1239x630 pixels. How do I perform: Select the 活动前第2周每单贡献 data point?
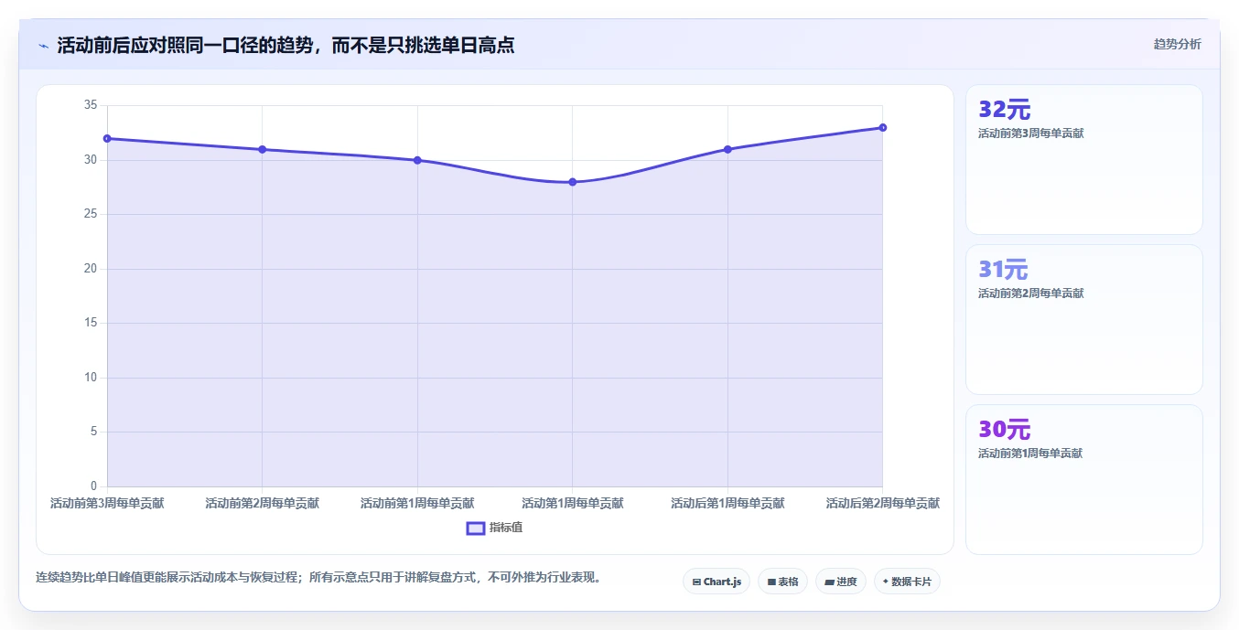(x=262, y=149)
